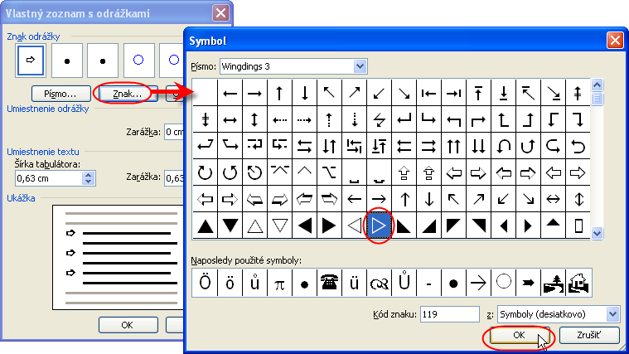The width and height of the screenshot is (629, 354).
Task: Select the hollow downward triangle symbol
Action: point(280,226)
